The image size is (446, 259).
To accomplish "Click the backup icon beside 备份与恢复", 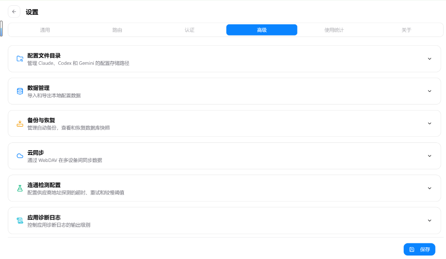I will (x=20, y=123).
